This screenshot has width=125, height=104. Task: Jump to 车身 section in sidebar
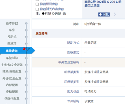point(12,30)
